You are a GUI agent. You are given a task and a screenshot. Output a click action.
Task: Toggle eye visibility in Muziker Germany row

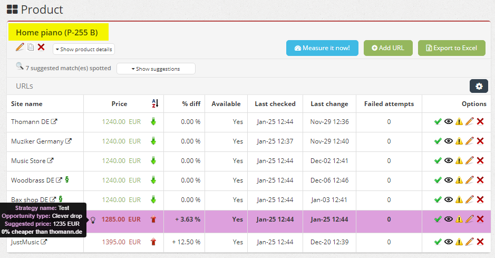click(x=449, y=141)
